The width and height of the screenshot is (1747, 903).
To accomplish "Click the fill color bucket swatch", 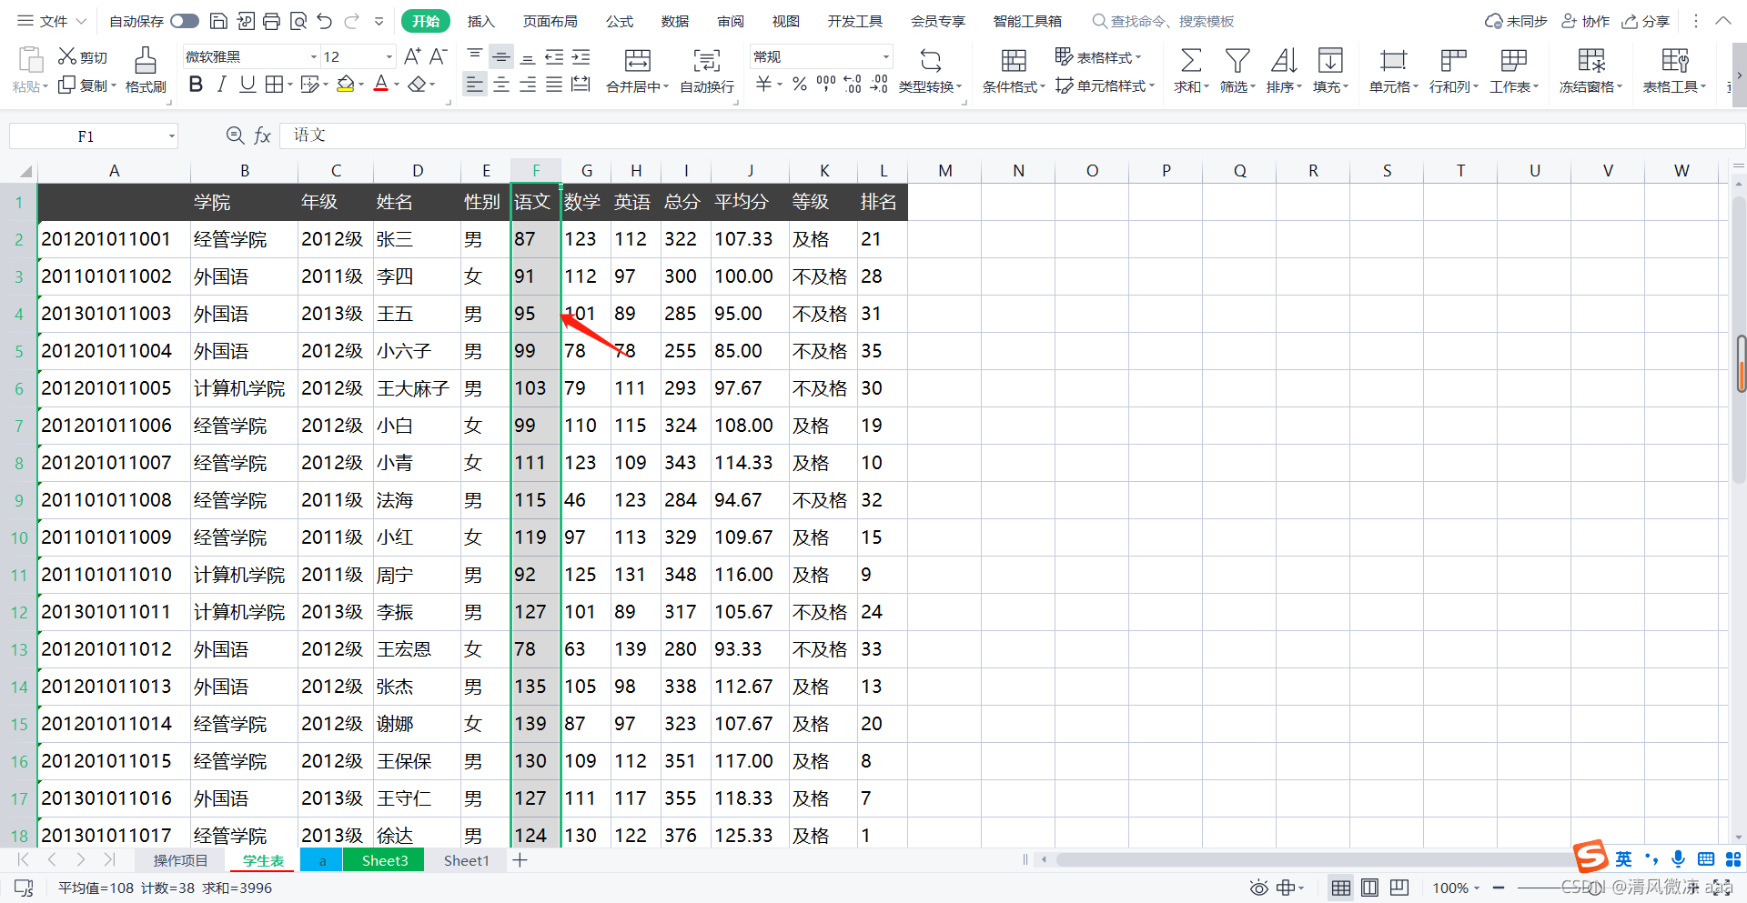I will [346, 85].
